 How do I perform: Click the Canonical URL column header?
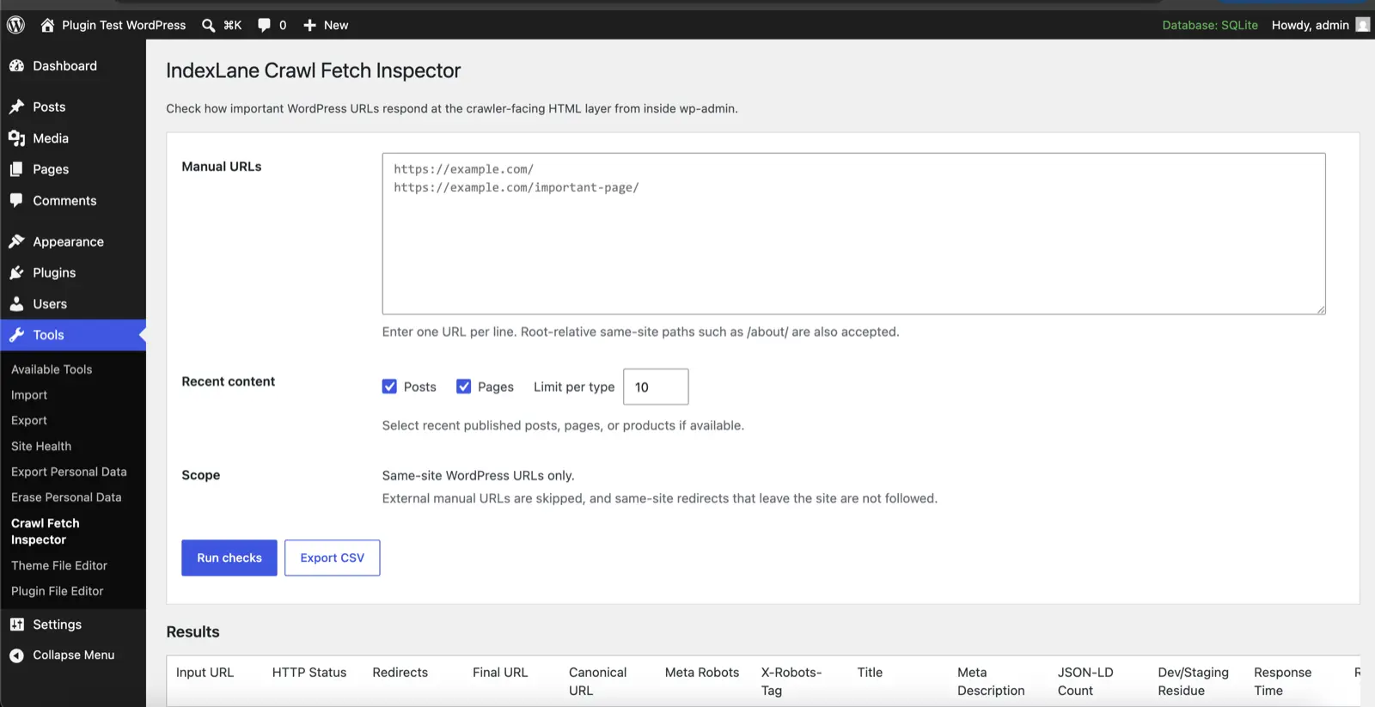(x=597, y=681)
